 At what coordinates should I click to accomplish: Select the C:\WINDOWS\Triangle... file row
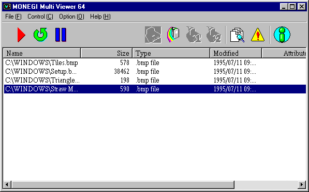(x=155, y=80)
